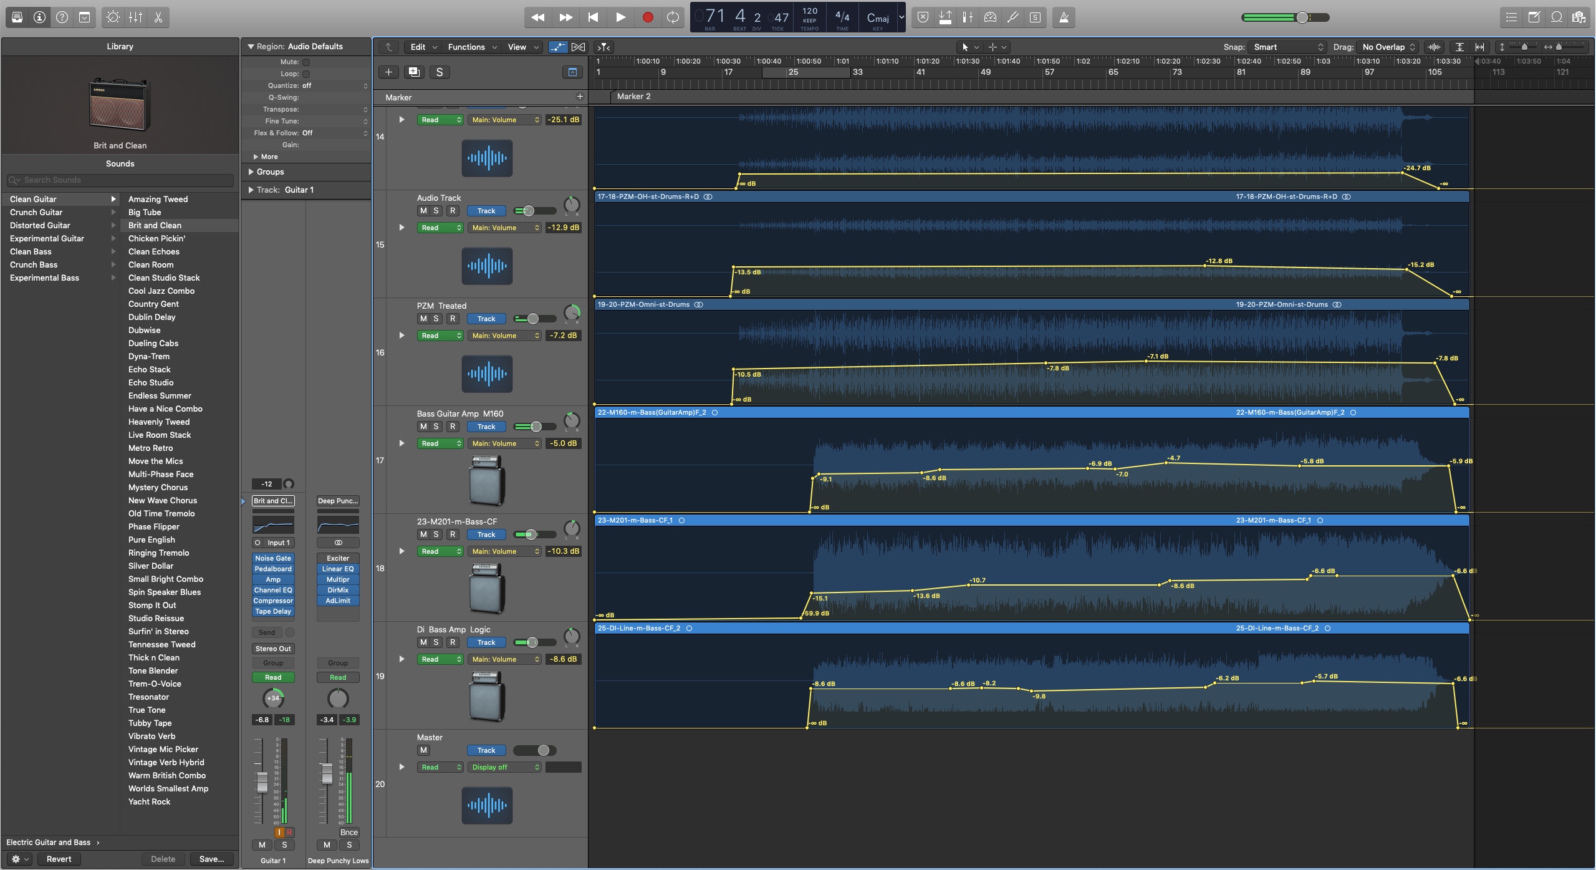Viewport: 1596px width, 870px height.
Task: Click the red Record button
Action: point(648,17)
